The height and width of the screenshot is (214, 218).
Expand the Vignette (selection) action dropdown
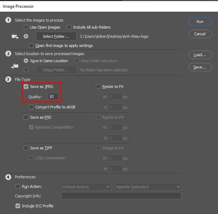click(x=148, y=186)
